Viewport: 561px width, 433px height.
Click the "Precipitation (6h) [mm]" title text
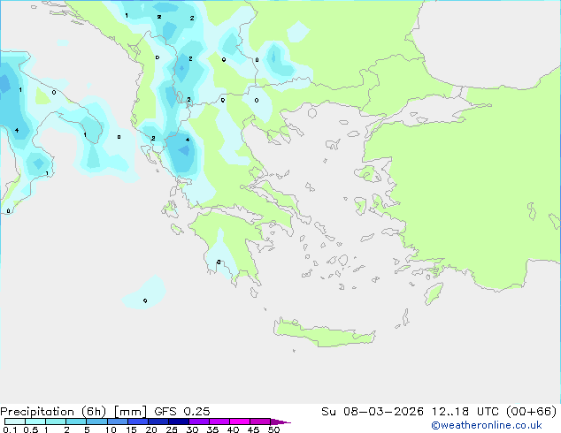coord(73,412)
